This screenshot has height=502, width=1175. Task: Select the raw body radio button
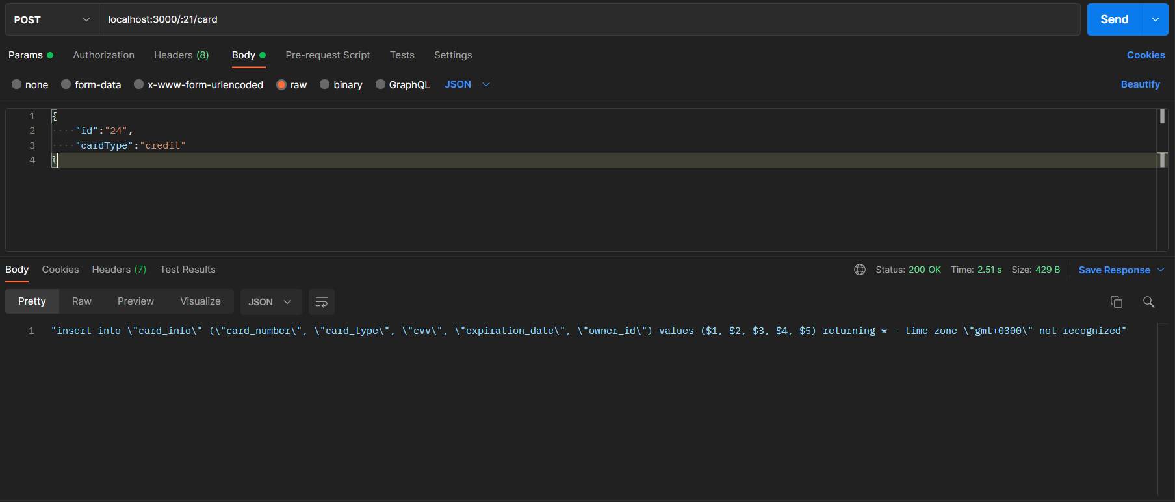281,84
